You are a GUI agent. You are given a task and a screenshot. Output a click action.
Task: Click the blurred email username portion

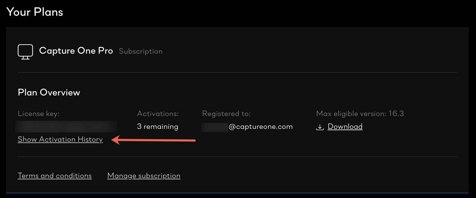point(215,127)
